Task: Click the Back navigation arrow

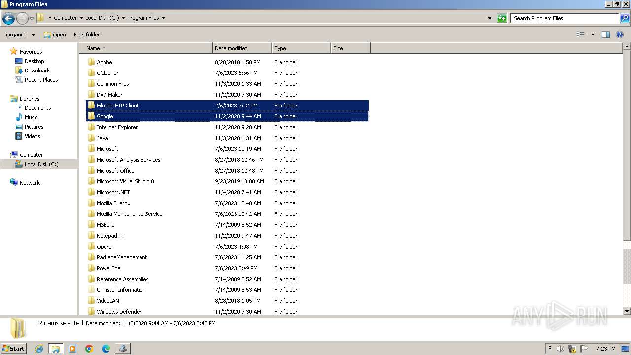Action: (8, 19)
